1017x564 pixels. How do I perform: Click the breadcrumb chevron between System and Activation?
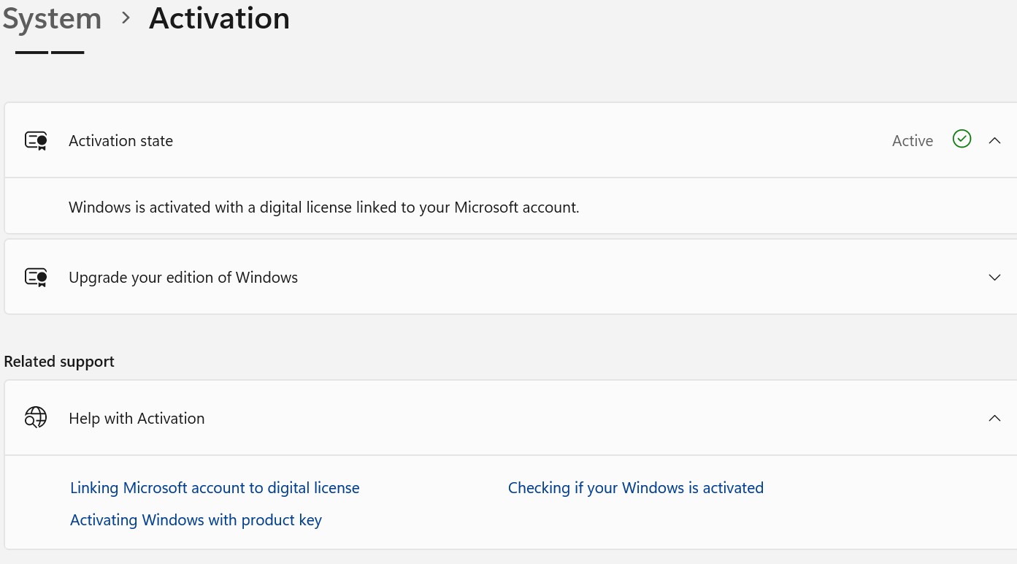(x=126, y=19)
